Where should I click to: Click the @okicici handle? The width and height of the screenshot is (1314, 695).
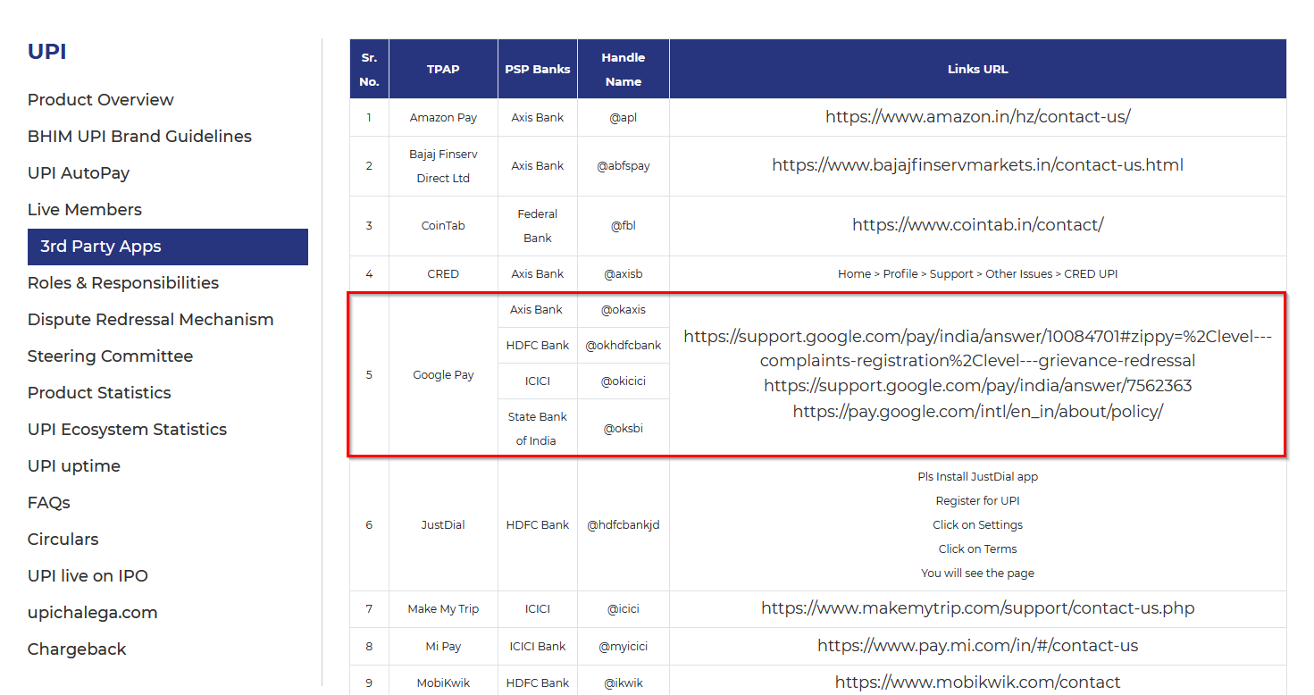click(624, 381)
